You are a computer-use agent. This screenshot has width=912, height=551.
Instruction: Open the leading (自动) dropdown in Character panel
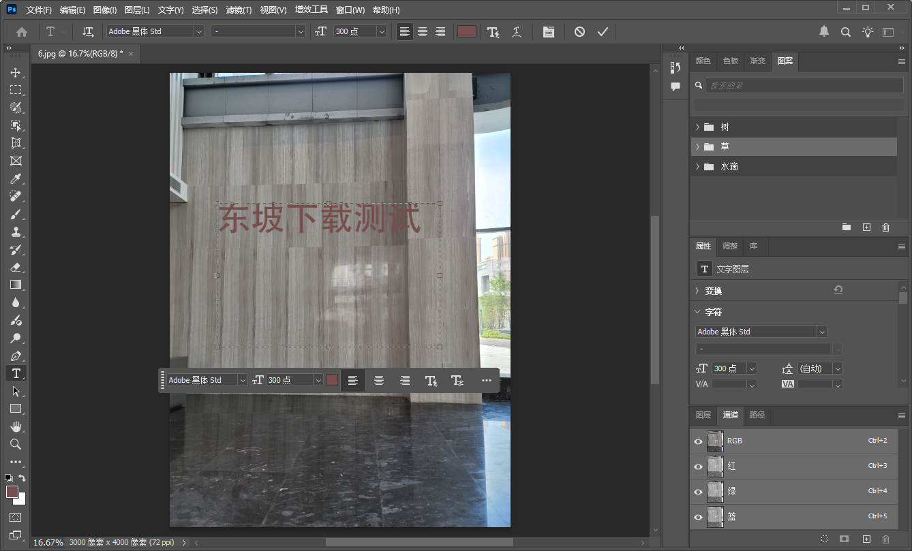[x=838, y=368]
